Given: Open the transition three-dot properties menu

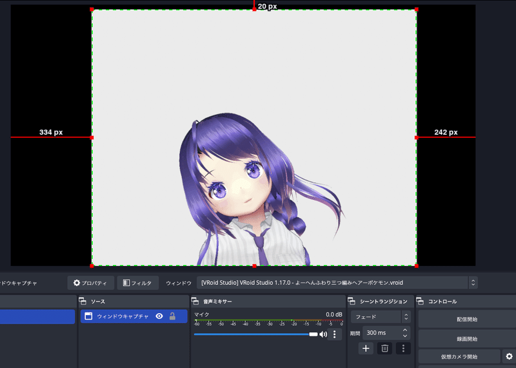Looking at the screenshot, I should coord(403,349).
